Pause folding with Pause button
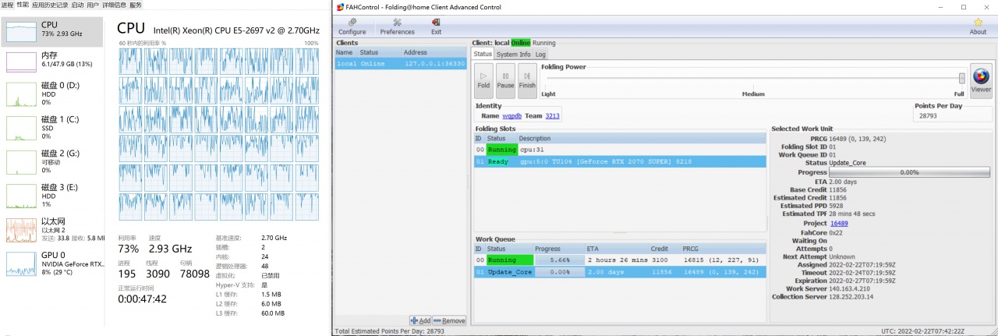This screenshot has height=336, width=998. [x=505, y=80]
